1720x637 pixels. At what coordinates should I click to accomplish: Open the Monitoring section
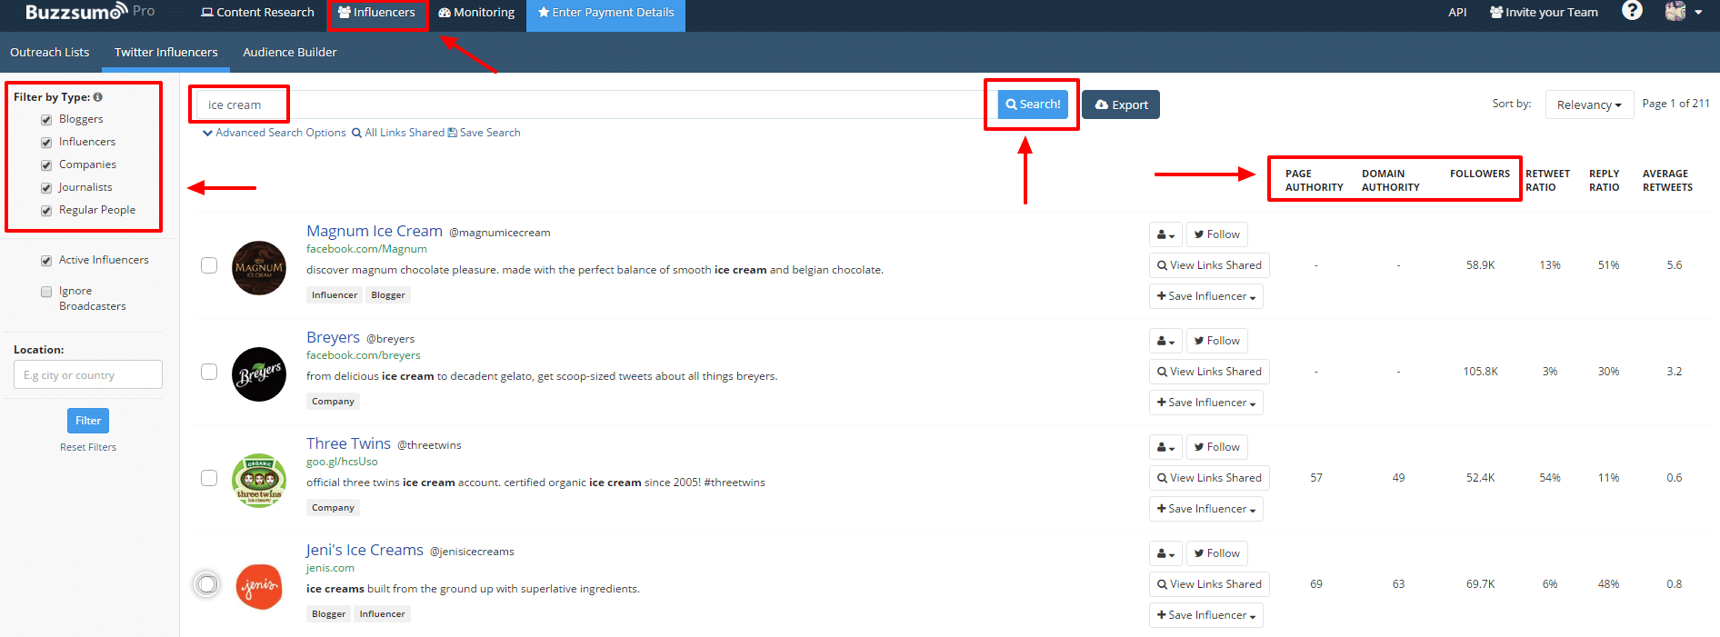click(x=476, y=13)
